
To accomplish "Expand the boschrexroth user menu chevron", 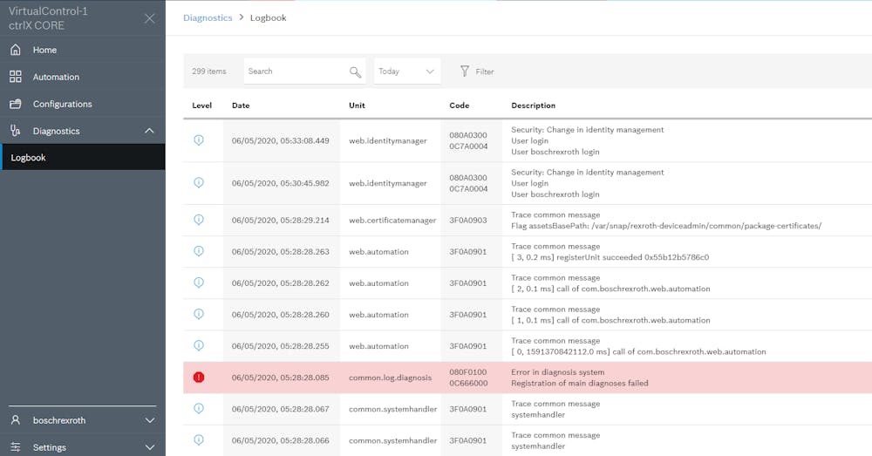I will 149,420.
